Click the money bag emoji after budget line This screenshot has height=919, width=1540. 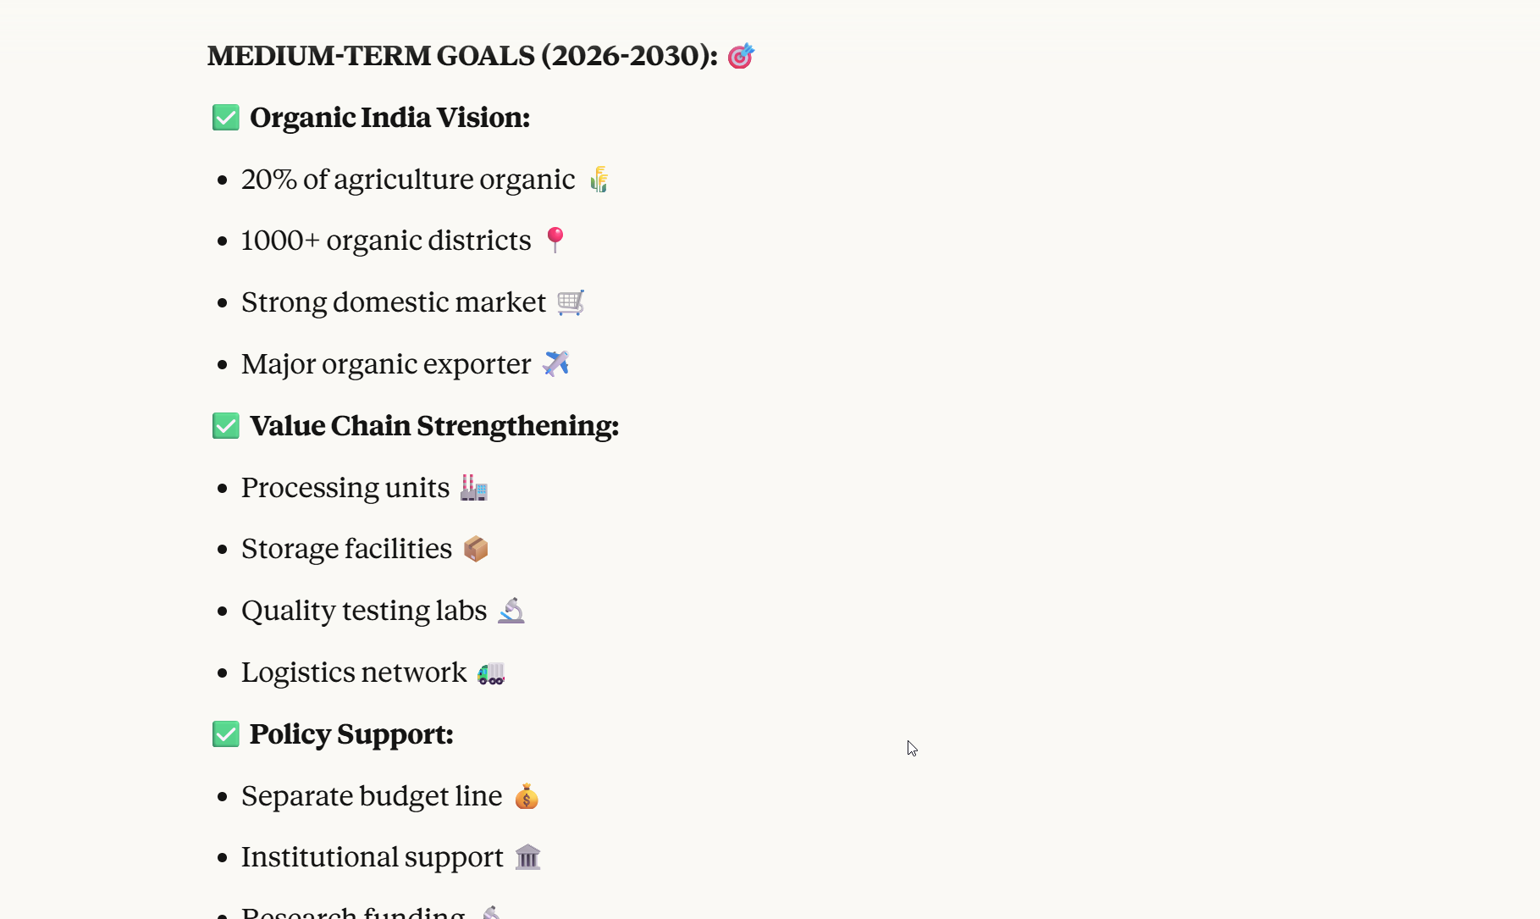(x=527, y=796)
